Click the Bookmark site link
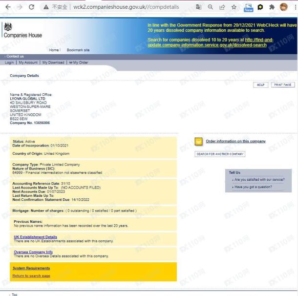Screen dimensions: 298x296 (78, 50)
